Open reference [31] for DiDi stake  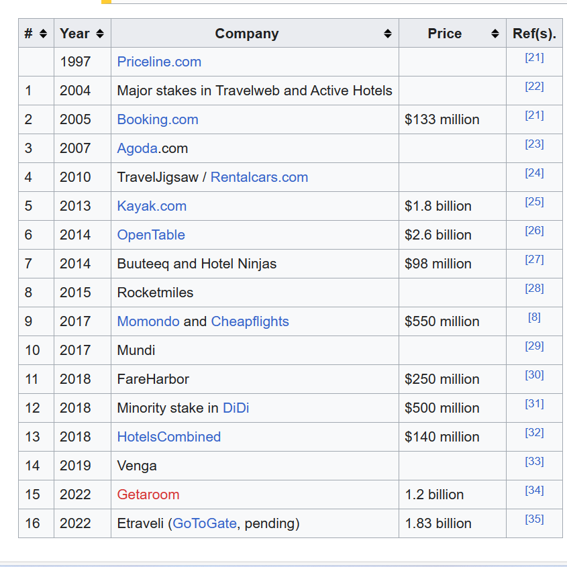[x=534, y=404]
